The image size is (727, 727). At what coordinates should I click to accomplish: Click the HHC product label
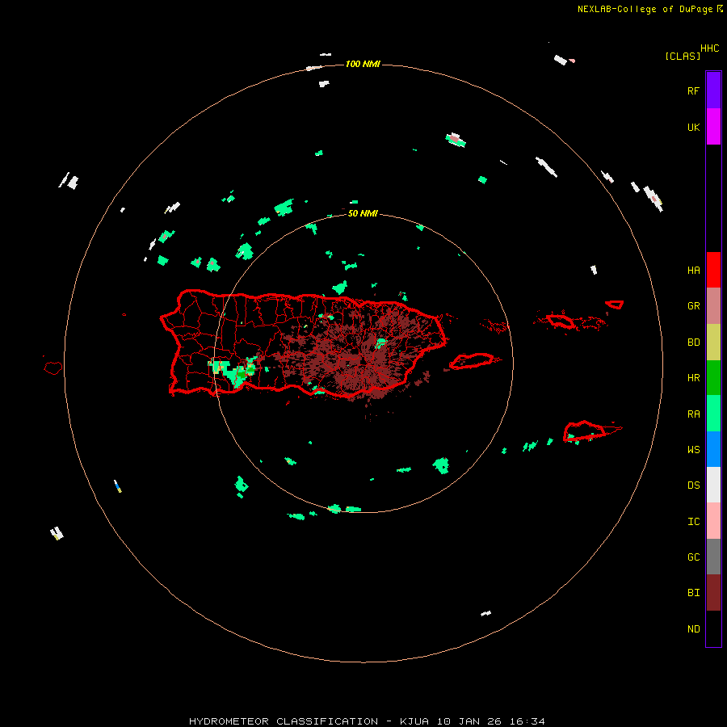(x=709, y=48)
